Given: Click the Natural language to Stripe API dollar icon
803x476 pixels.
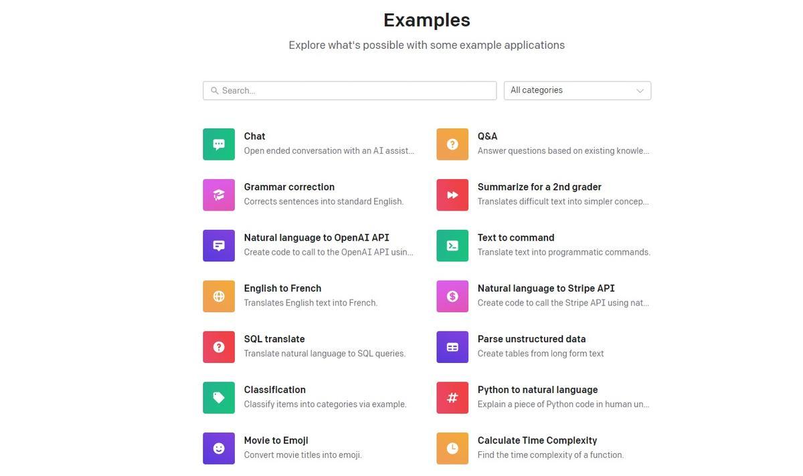Looking at the screenshot, I should [452, 297].
